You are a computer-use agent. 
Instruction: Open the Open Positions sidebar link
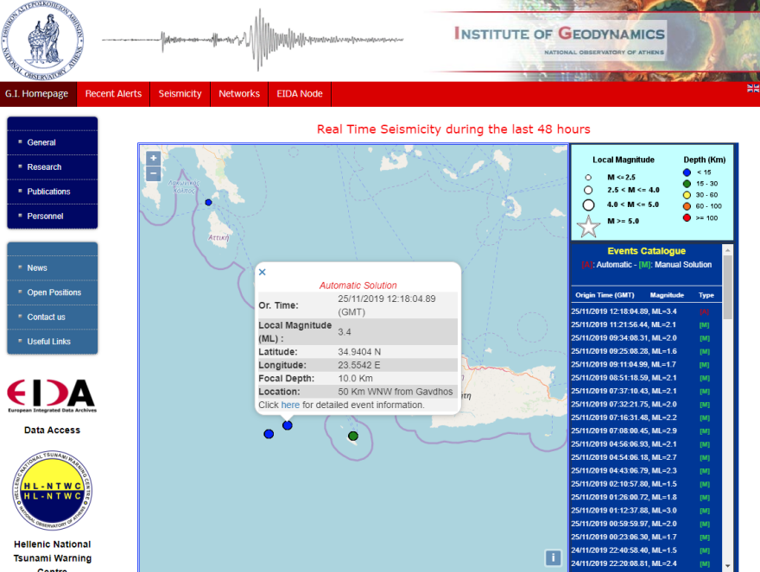(54, 292)
